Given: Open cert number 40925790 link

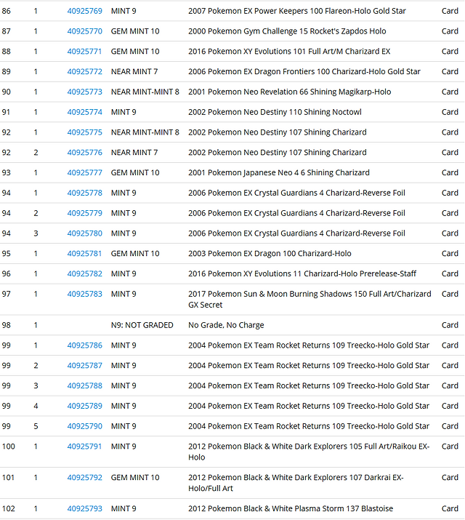Looking at the screenshot, I should tap(84, 426).
